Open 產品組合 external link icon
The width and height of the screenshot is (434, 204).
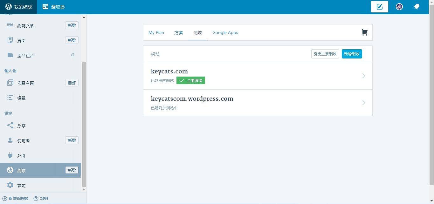click(72, 55)
